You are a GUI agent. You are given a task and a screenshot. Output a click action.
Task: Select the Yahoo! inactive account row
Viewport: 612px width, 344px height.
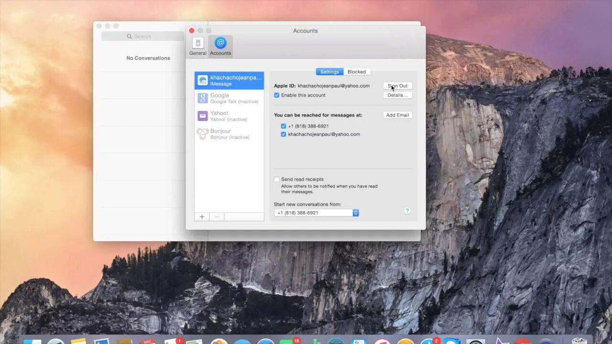(229, 116)
